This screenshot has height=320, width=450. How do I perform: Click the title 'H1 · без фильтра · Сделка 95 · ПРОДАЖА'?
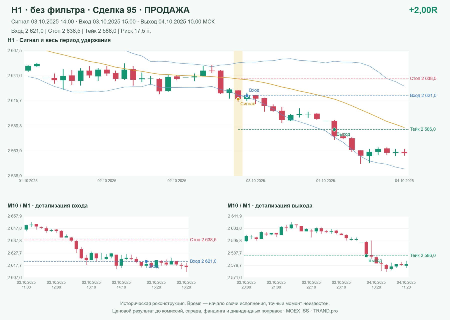tap(100, 10)
